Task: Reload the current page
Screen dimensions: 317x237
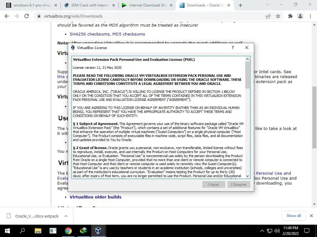Action: 27,16
